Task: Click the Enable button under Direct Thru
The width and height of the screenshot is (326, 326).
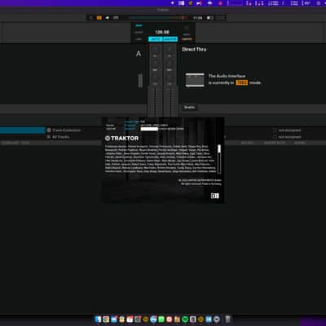Action: pos(189,107)
